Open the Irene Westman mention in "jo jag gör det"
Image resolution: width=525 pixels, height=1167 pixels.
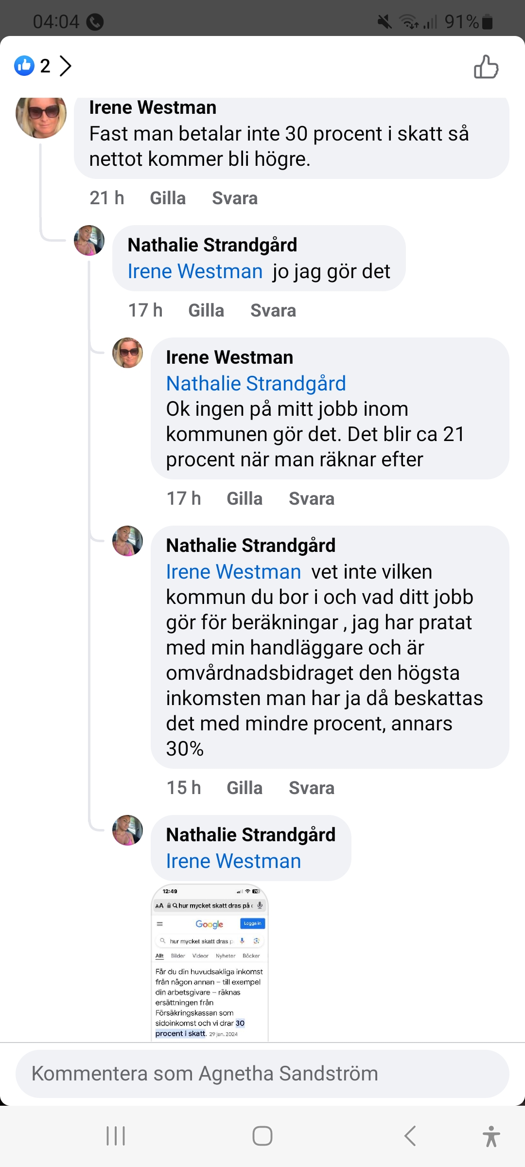coord(195,271)
